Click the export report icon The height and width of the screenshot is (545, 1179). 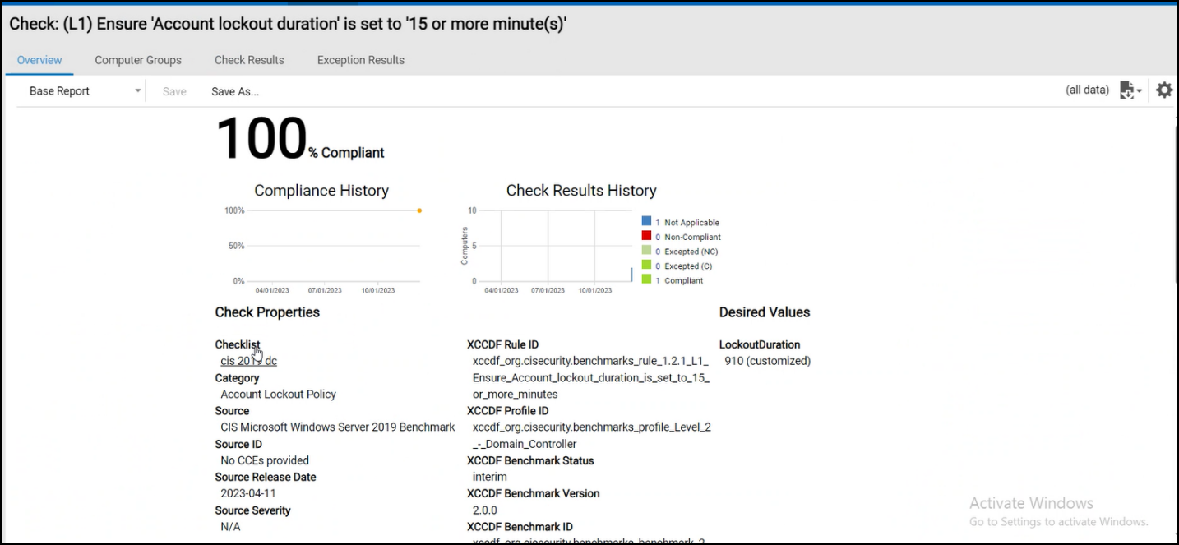tap(1126, 90)
